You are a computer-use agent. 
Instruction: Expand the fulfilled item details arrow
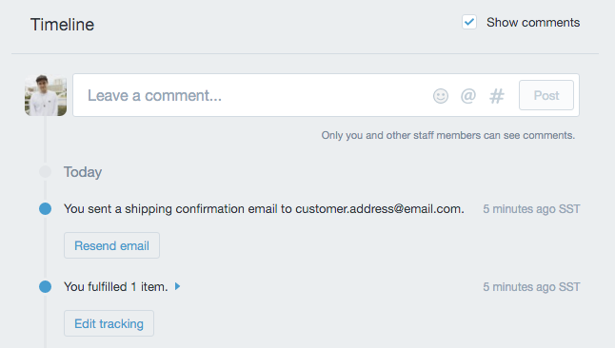tap(178, 286)
